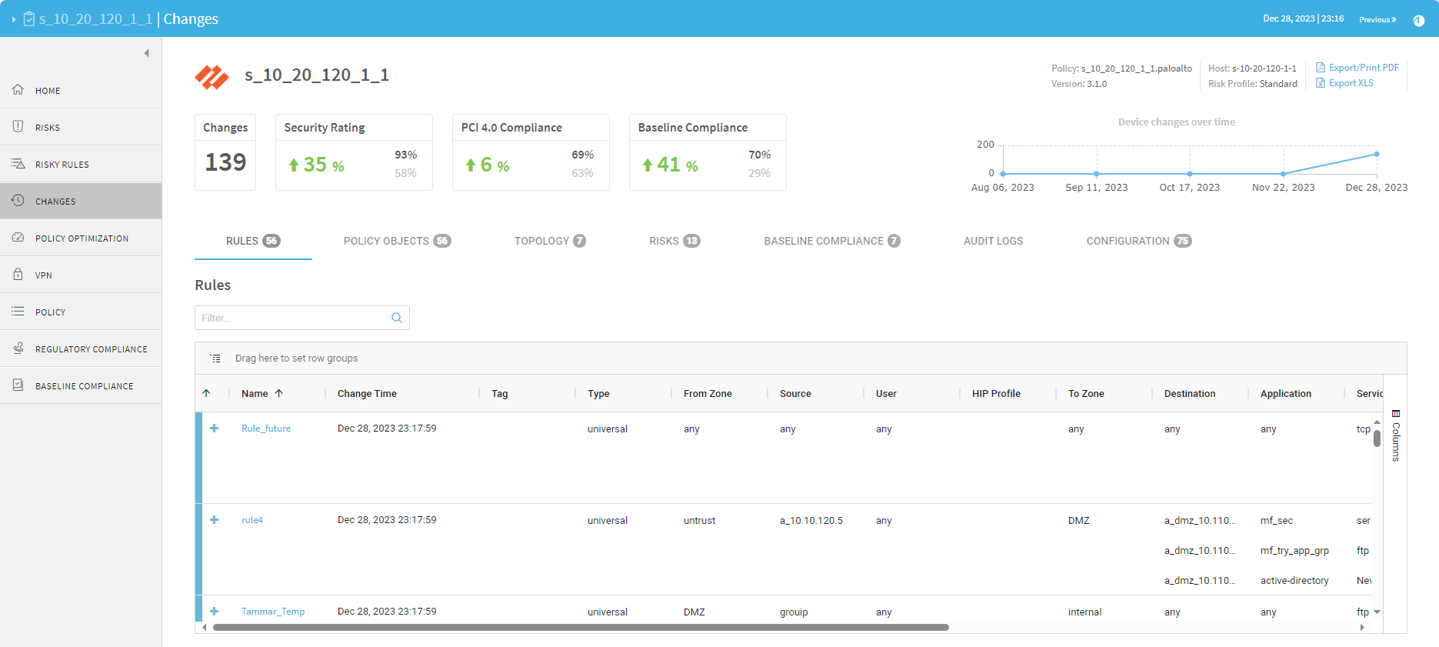Screen dimensions: 1439x647
Task: Expand the Rule_future row
Action: [x=215, y=429]
